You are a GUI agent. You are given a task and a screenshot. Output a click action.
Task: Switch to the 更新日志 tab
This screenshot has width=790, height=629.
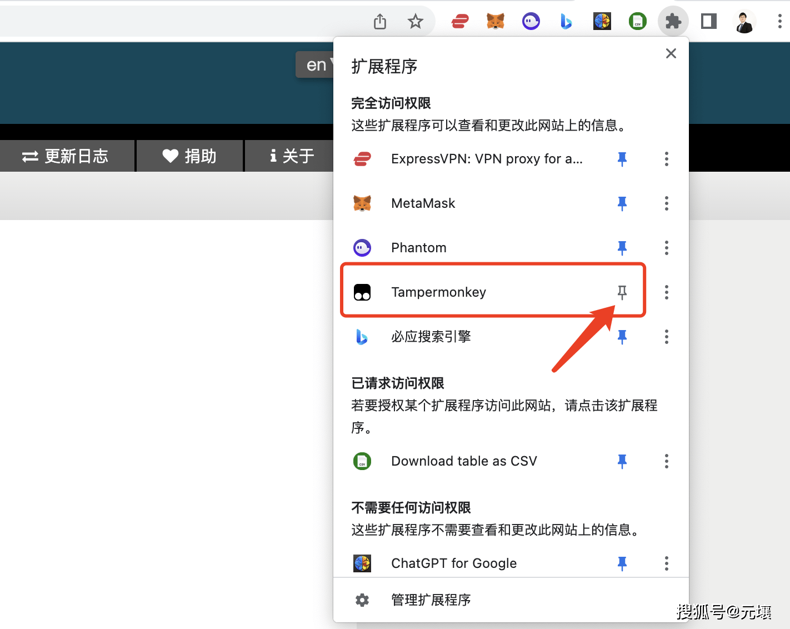68,156
